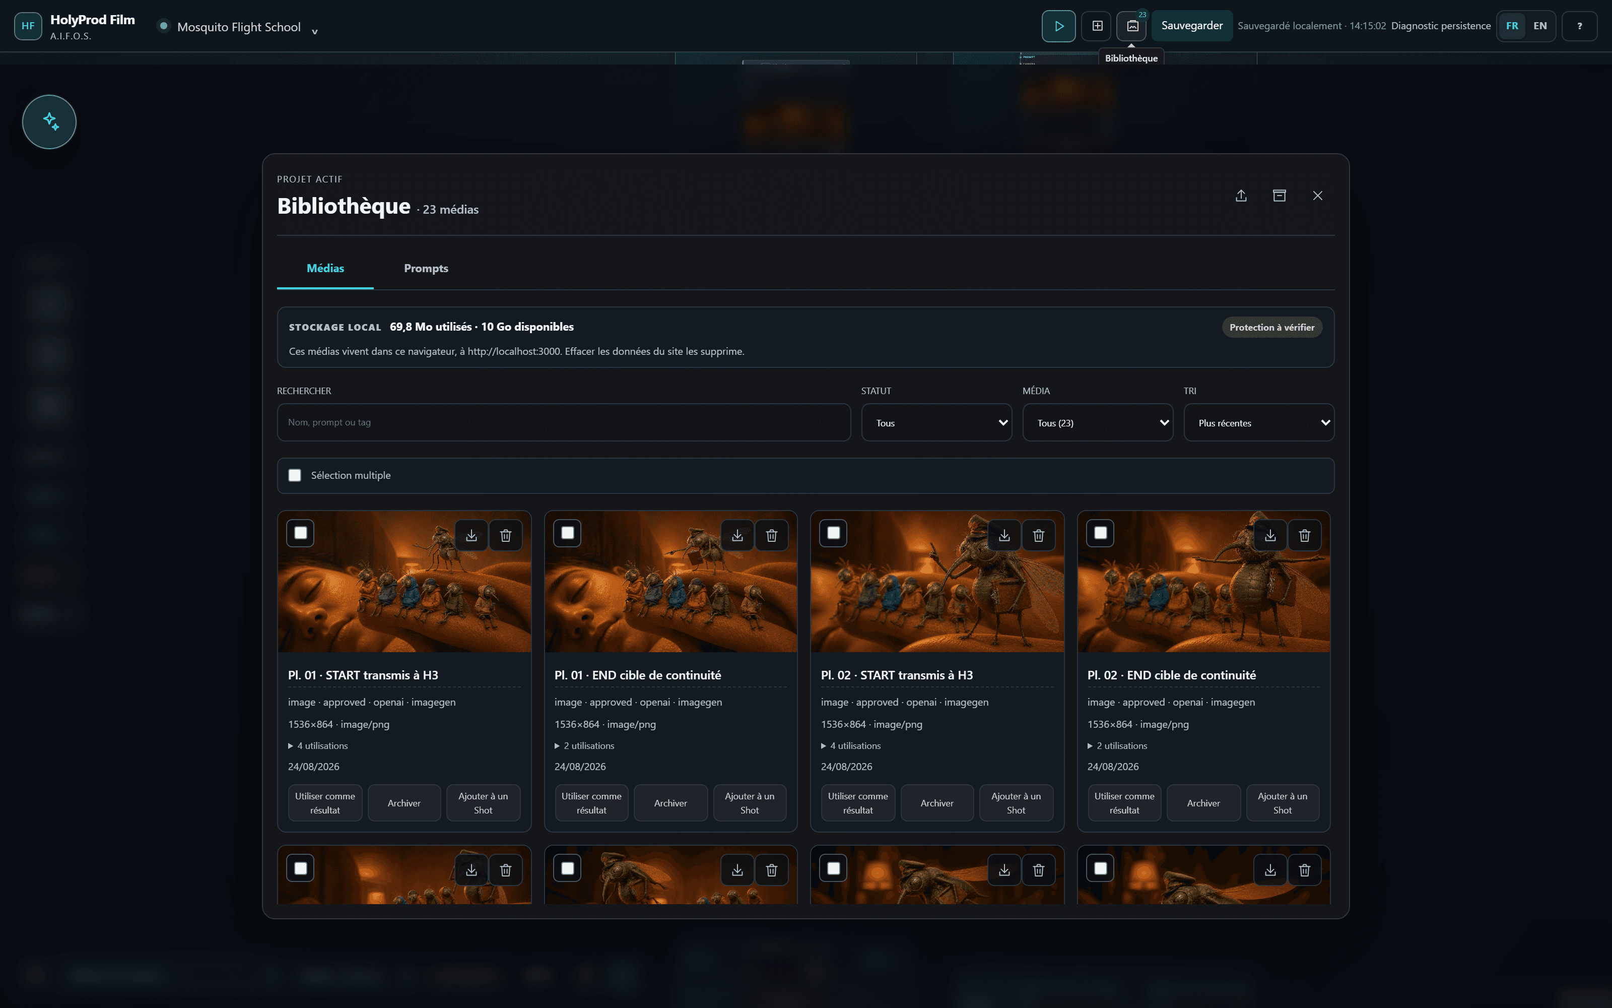
Task: Open the archive box icon in Bibliothèque header
Action: (x=1279, y=196)
